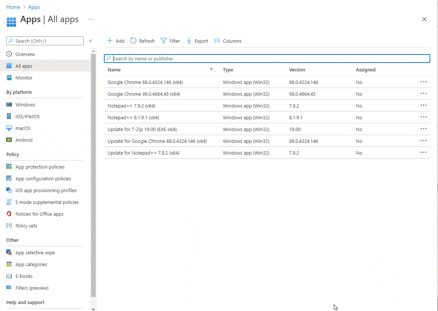Click the App configuration policies icon
Viewport: 438px width, 311px height.
9,179
